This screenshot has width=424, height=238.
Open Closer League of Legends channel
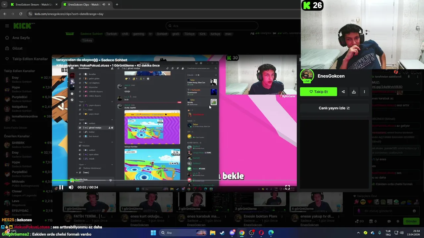tap(26, 193)
